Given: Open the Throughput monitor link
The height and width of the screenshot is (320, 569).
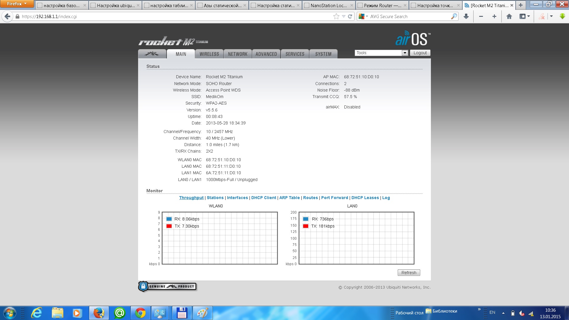Looking at the screenshot, I should pyautogui.click(x=191, y=198).
